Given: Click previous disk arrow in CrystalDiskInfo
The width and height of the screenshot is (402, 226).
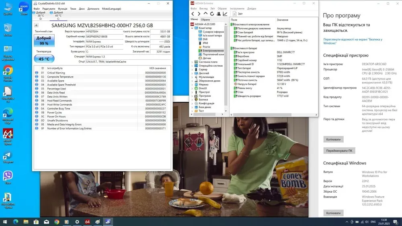Looking at the screenshot, I should point(36,25).
